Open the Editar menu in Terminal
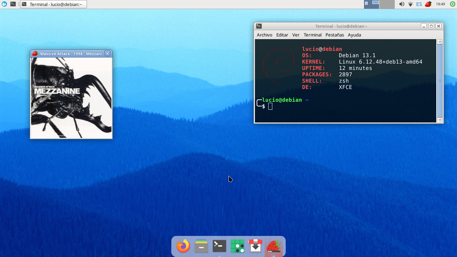Image resolution: width=457 pixels, height=257 pixels. 282,35
